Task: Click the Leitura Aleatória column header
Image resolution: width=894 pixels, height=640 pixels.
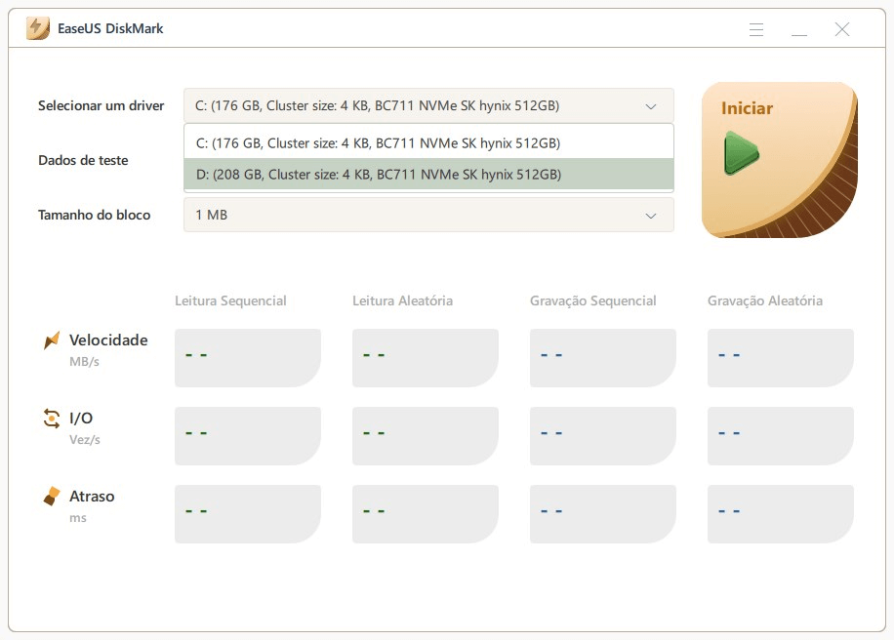Action: click(x=402, y=300)
